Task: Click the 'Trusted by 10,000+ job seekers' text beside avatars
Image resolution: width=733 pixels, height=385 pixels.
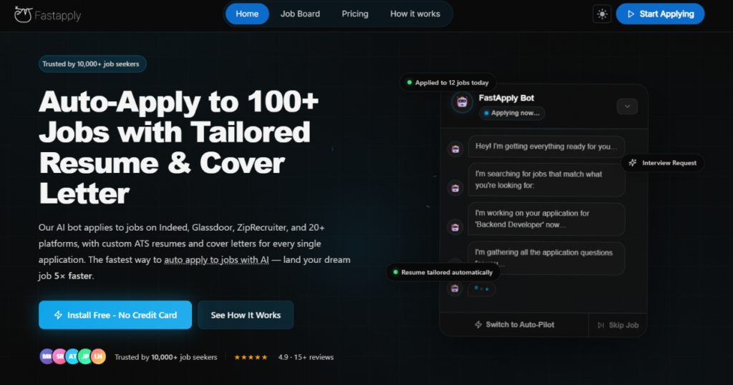Action: [166, 357]
